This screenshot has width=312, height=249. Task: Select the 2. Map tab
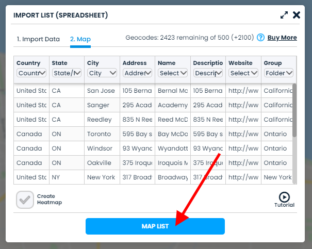(80, 39)
